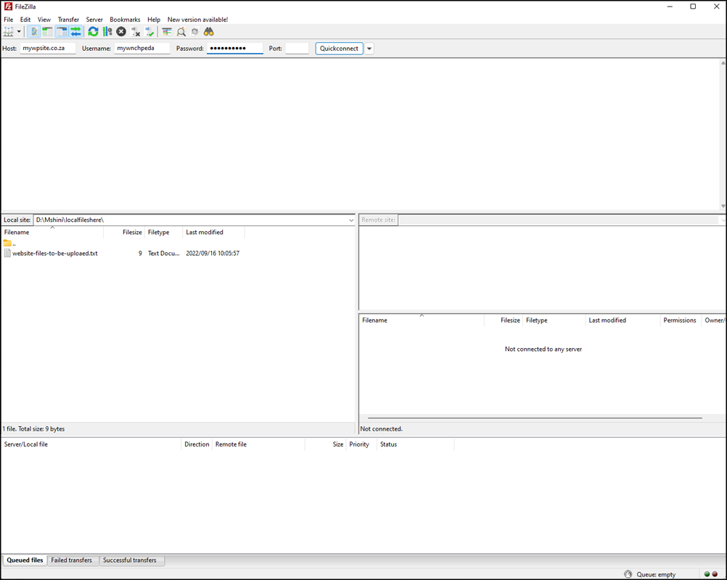Image resolution: width=727 pixels, height=580 pixels.
Task: Expand the Local site path dropdown
Action: pos(351,220)
